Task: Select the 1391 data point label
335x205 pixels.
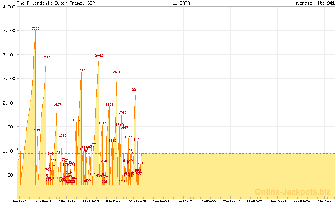Action: click(38, 130)
